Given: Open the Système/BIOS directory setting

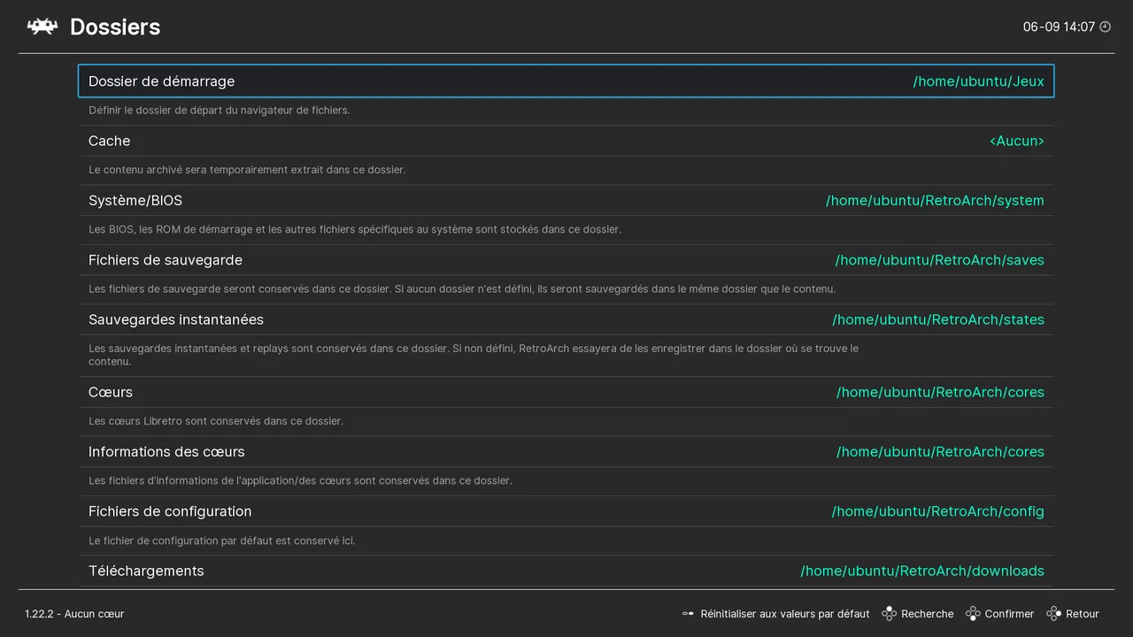Looking at the screenshot, I should pos(566,200).
